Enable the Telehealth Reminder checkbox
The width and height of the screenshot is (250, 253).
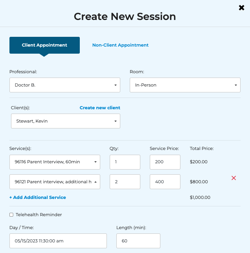point(11,215)
